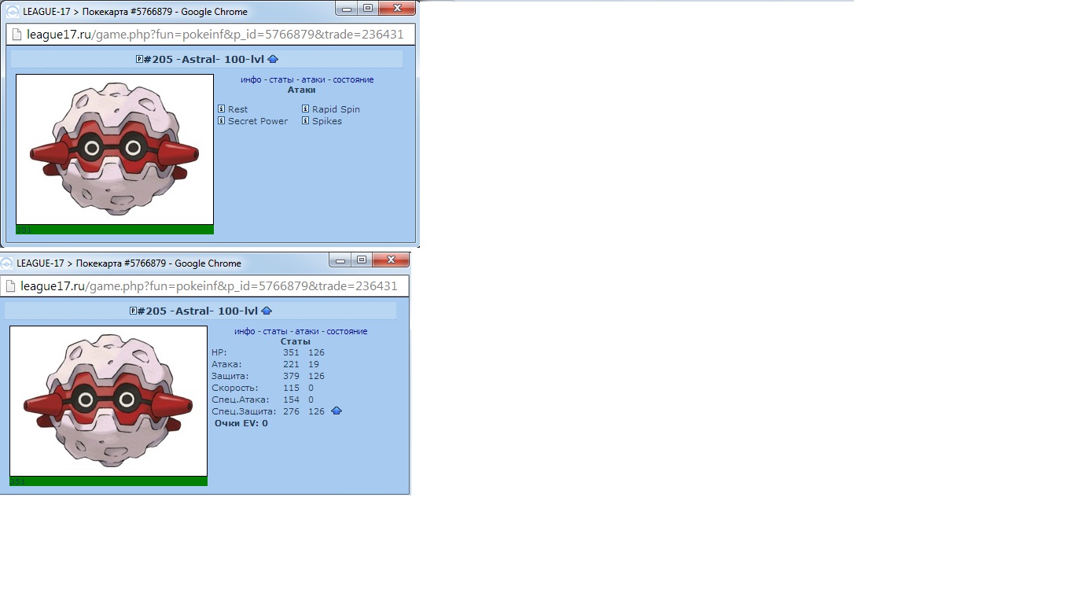Viewport: 1074px width, 604px height.
Task: Open info icon beside Secret Power
Action: 222,121
